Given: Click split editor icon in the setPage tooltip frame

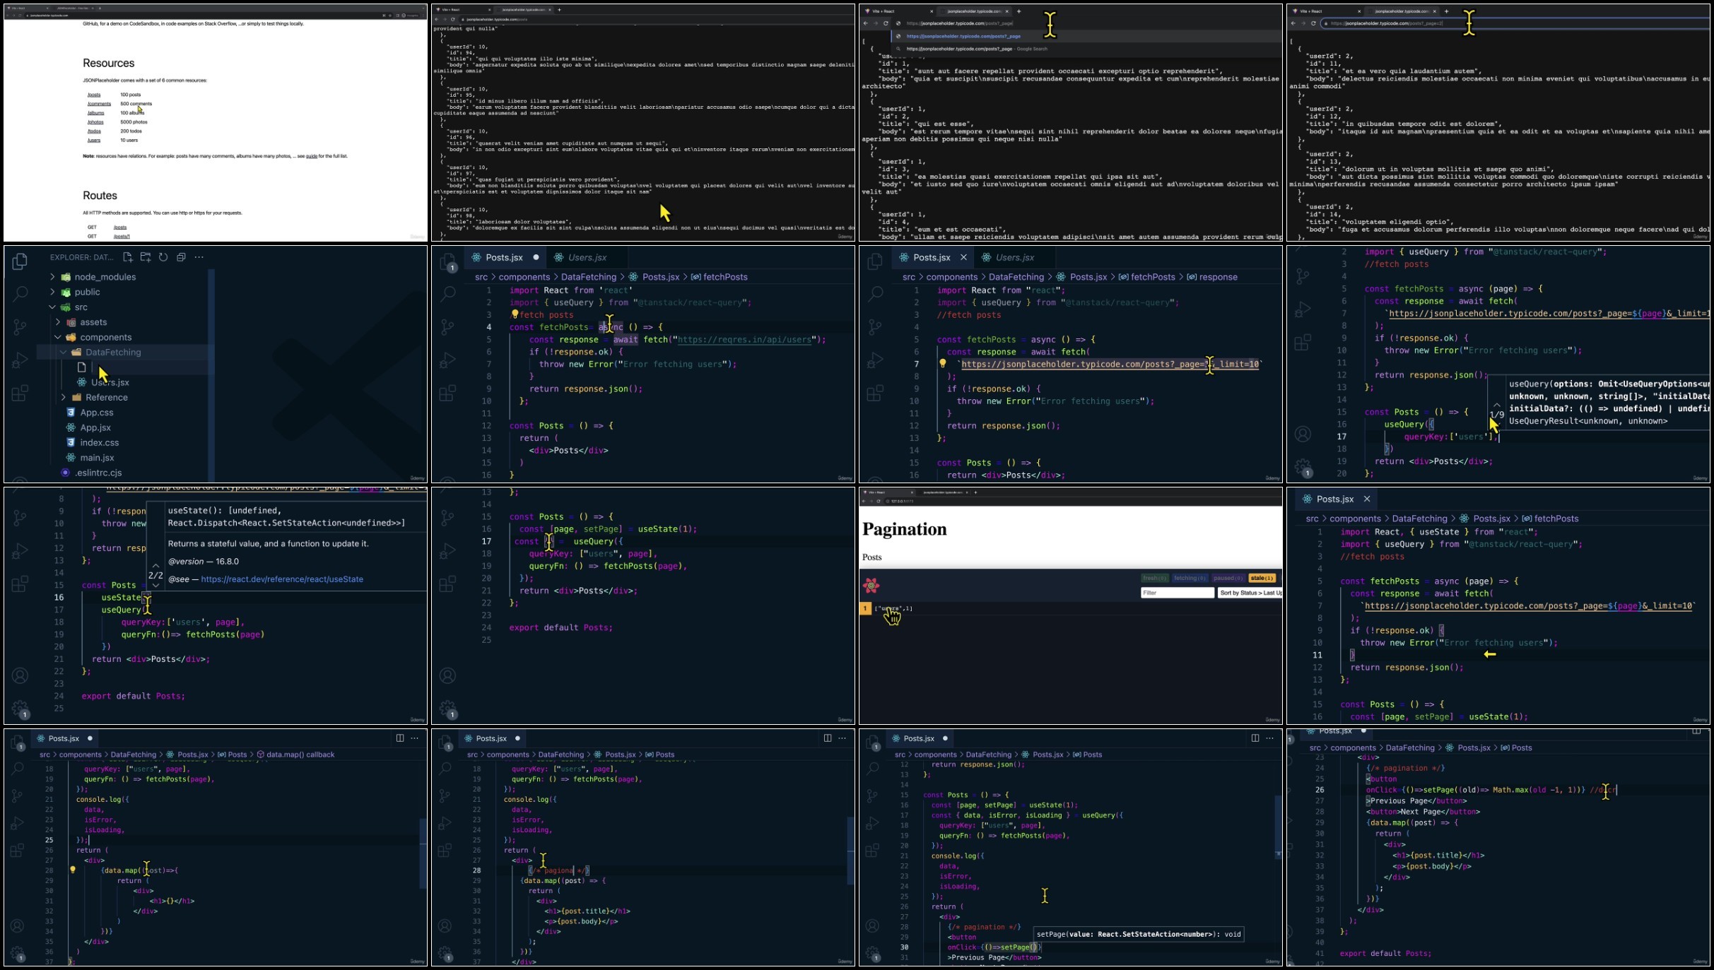Looking at the screenshot, I should click(1255, 738).
